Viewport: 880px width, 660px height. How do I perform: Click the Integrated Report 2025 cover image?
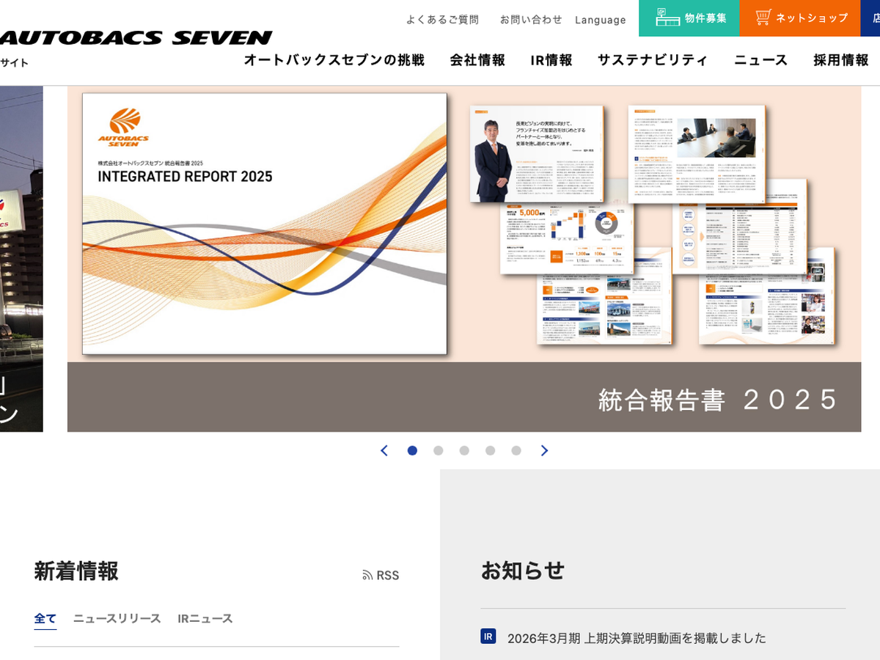264,224
